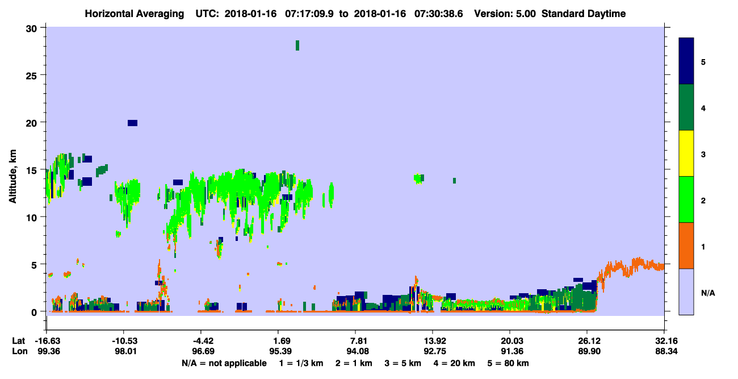Click the '5 = 80 km' legend text
Viewport: 738px width, 379px height.
pos(509,363)
